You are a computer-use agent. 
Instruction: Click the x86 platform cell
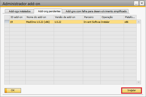130,22
